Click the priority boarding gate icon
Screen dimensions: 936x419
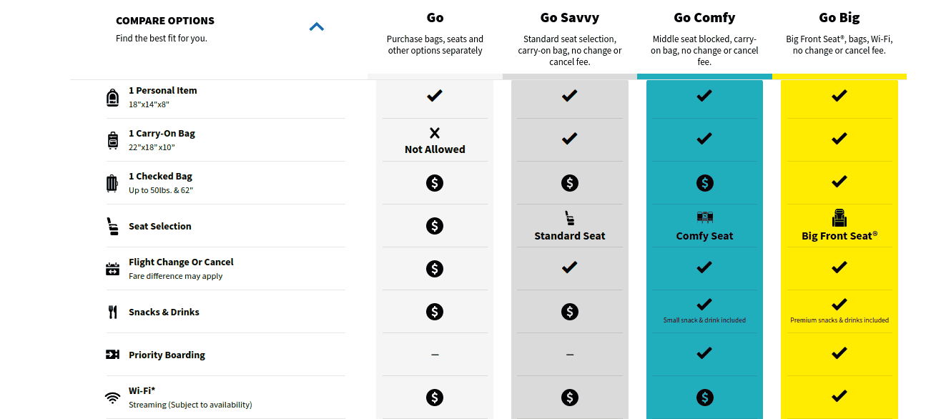click(x=112, y=353)
